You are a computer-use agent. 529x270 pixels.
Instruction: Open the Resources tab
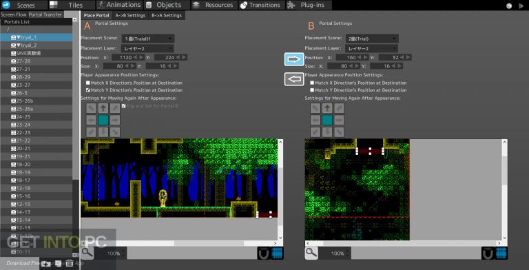215,5
